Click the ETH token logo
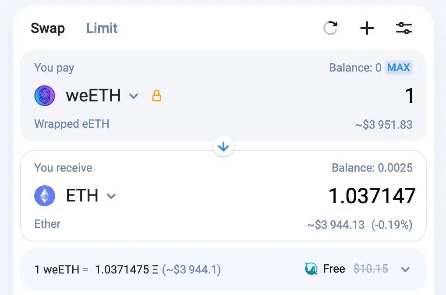446x295 pixels. point(45,196)
